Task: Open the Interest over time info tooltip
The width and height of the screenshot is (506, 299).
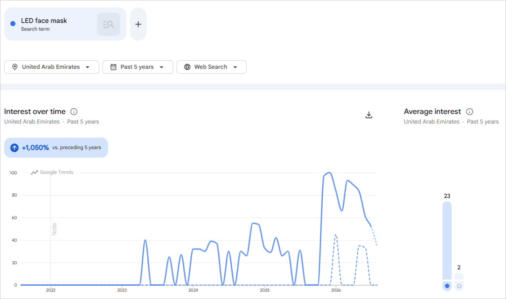Action: tap(74, 112)
